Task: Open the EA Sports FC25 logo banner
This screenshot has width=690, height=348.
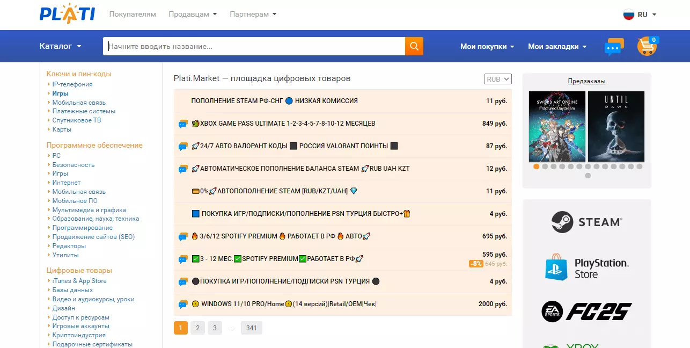Action: point(586,311)
